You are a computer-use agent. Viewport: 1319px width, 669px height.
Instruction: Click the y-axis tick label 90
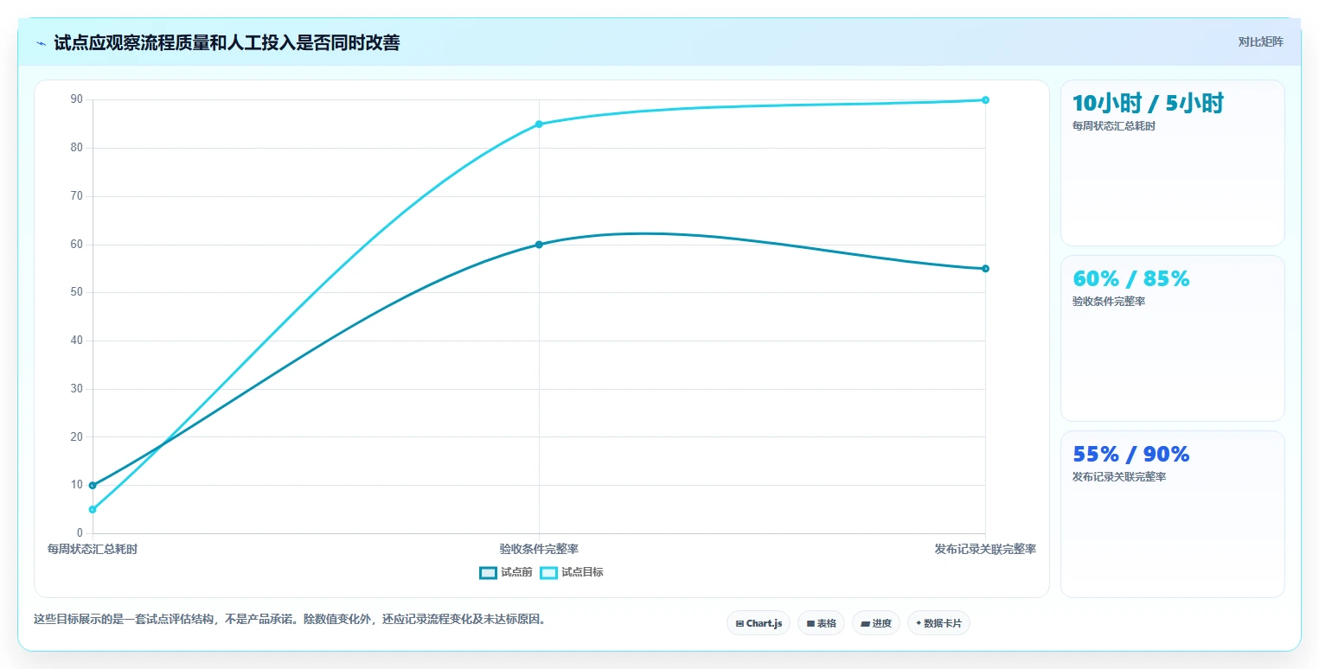pyautogui.click(x=77, y=99)
